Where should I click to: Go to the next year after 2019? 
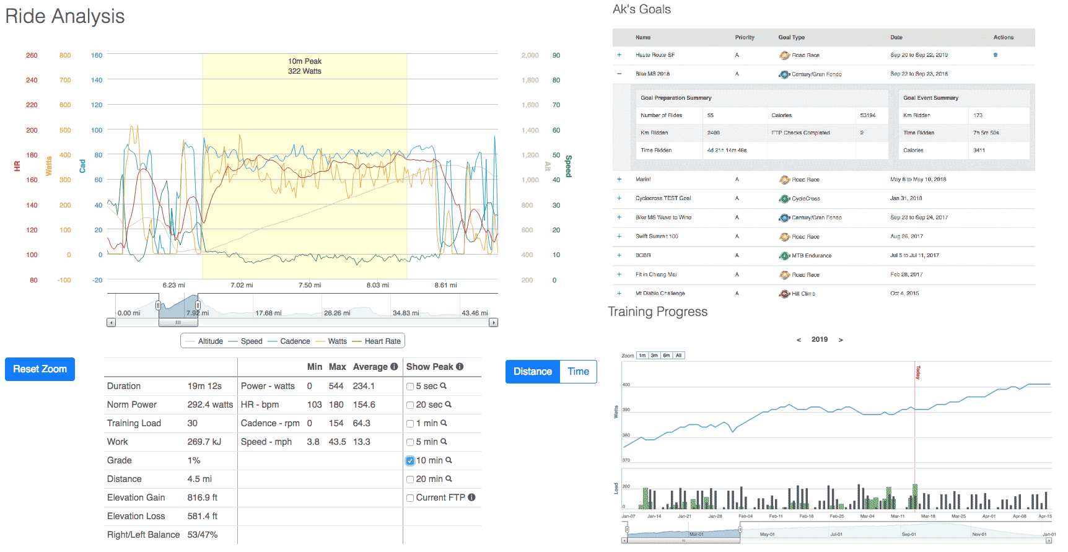pos(841,340)
